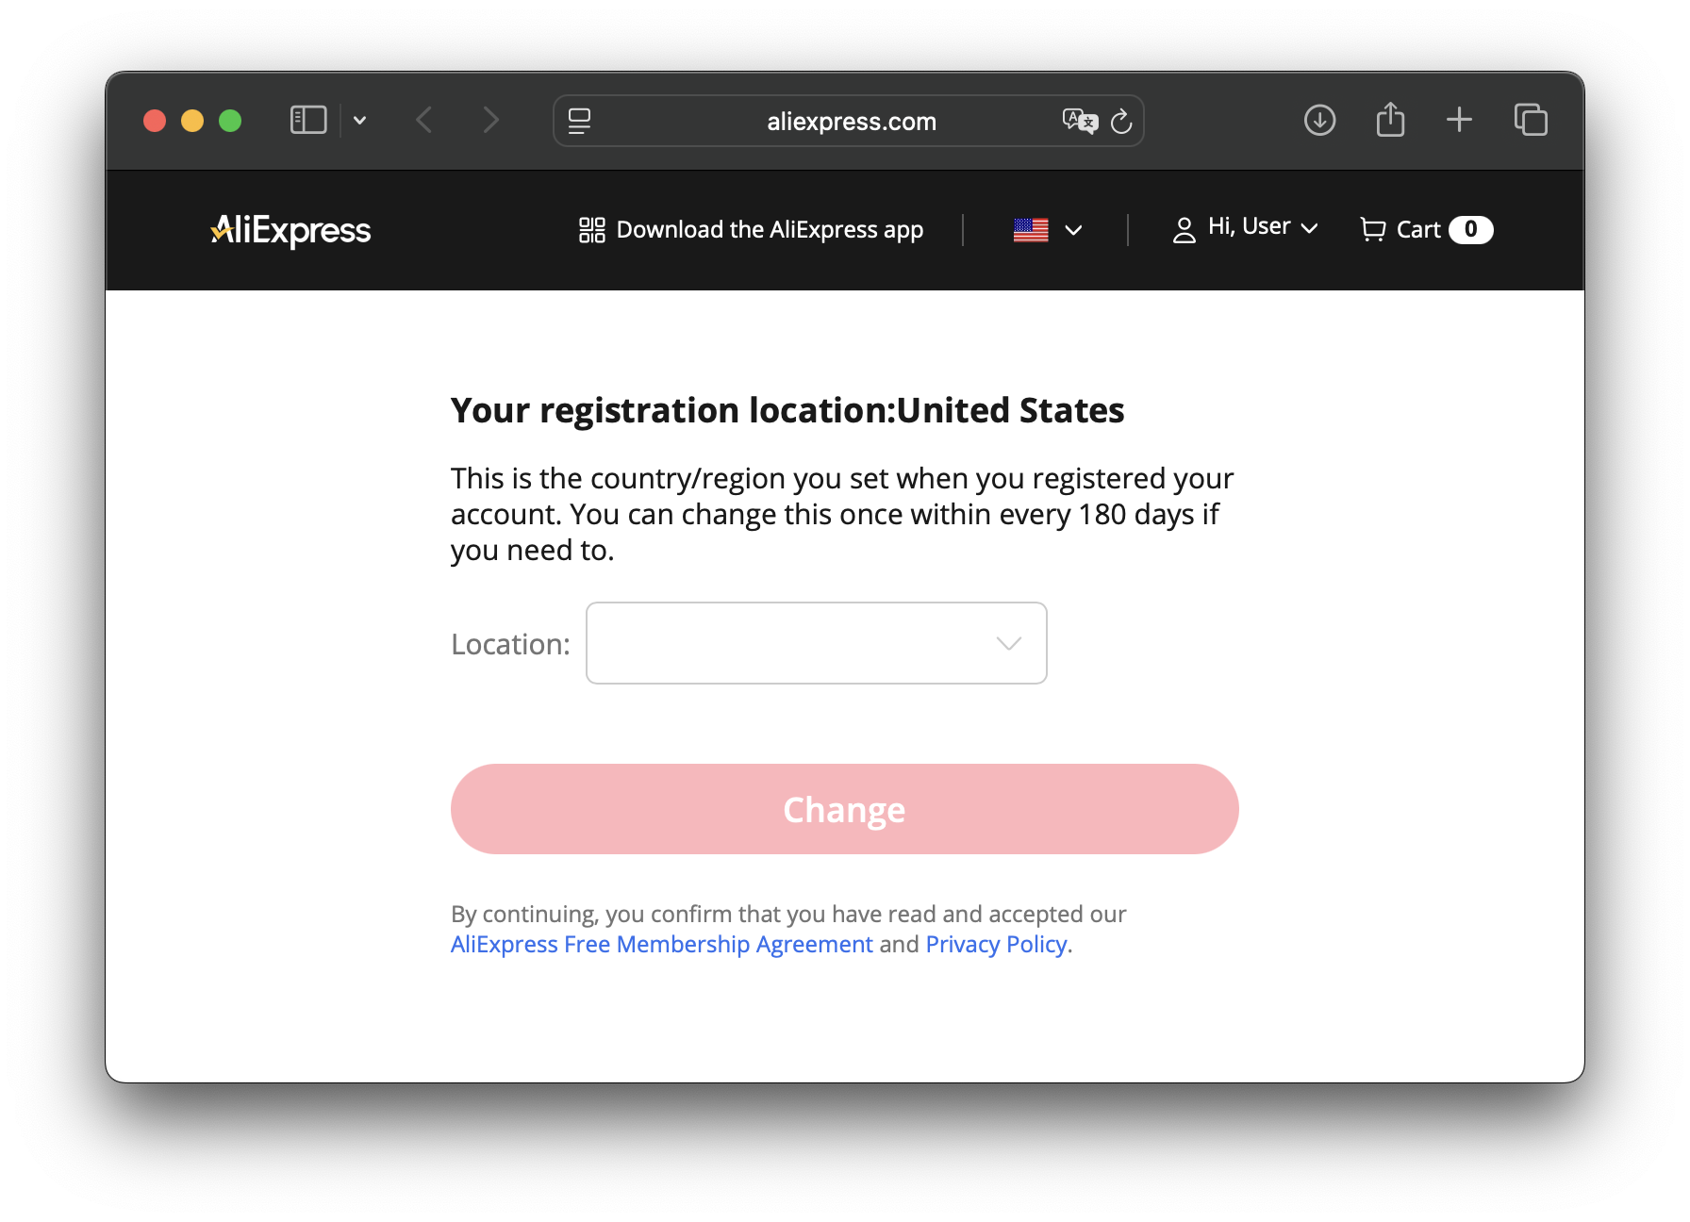Click the Safari translate page icon
Screen dimensions: 1690x1222
[x=1080, y=121]
